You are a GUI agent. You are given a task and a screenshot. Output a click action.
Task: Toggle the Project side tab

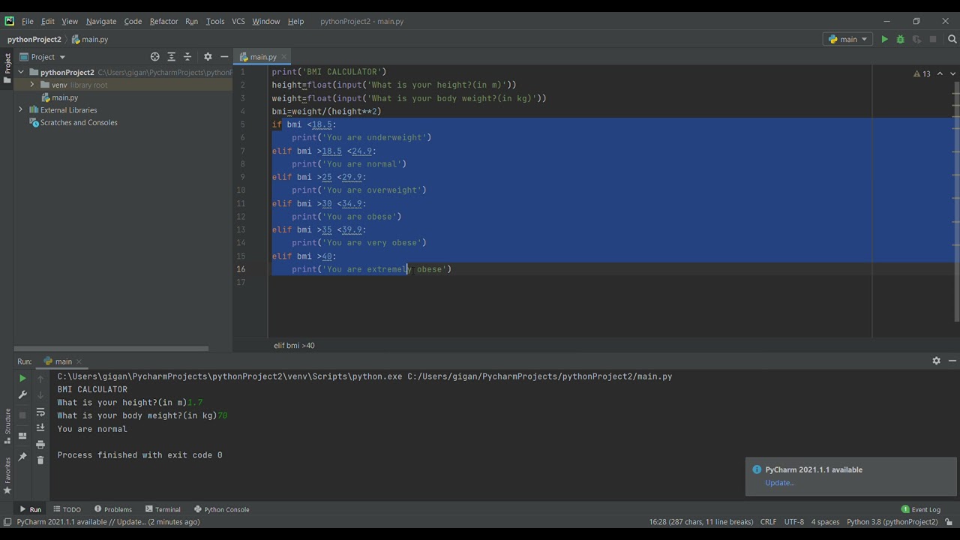coord(7,68)
